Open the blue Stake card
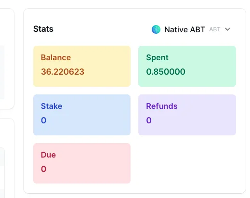Screen dimensions: 250x198 coord(82,115)
